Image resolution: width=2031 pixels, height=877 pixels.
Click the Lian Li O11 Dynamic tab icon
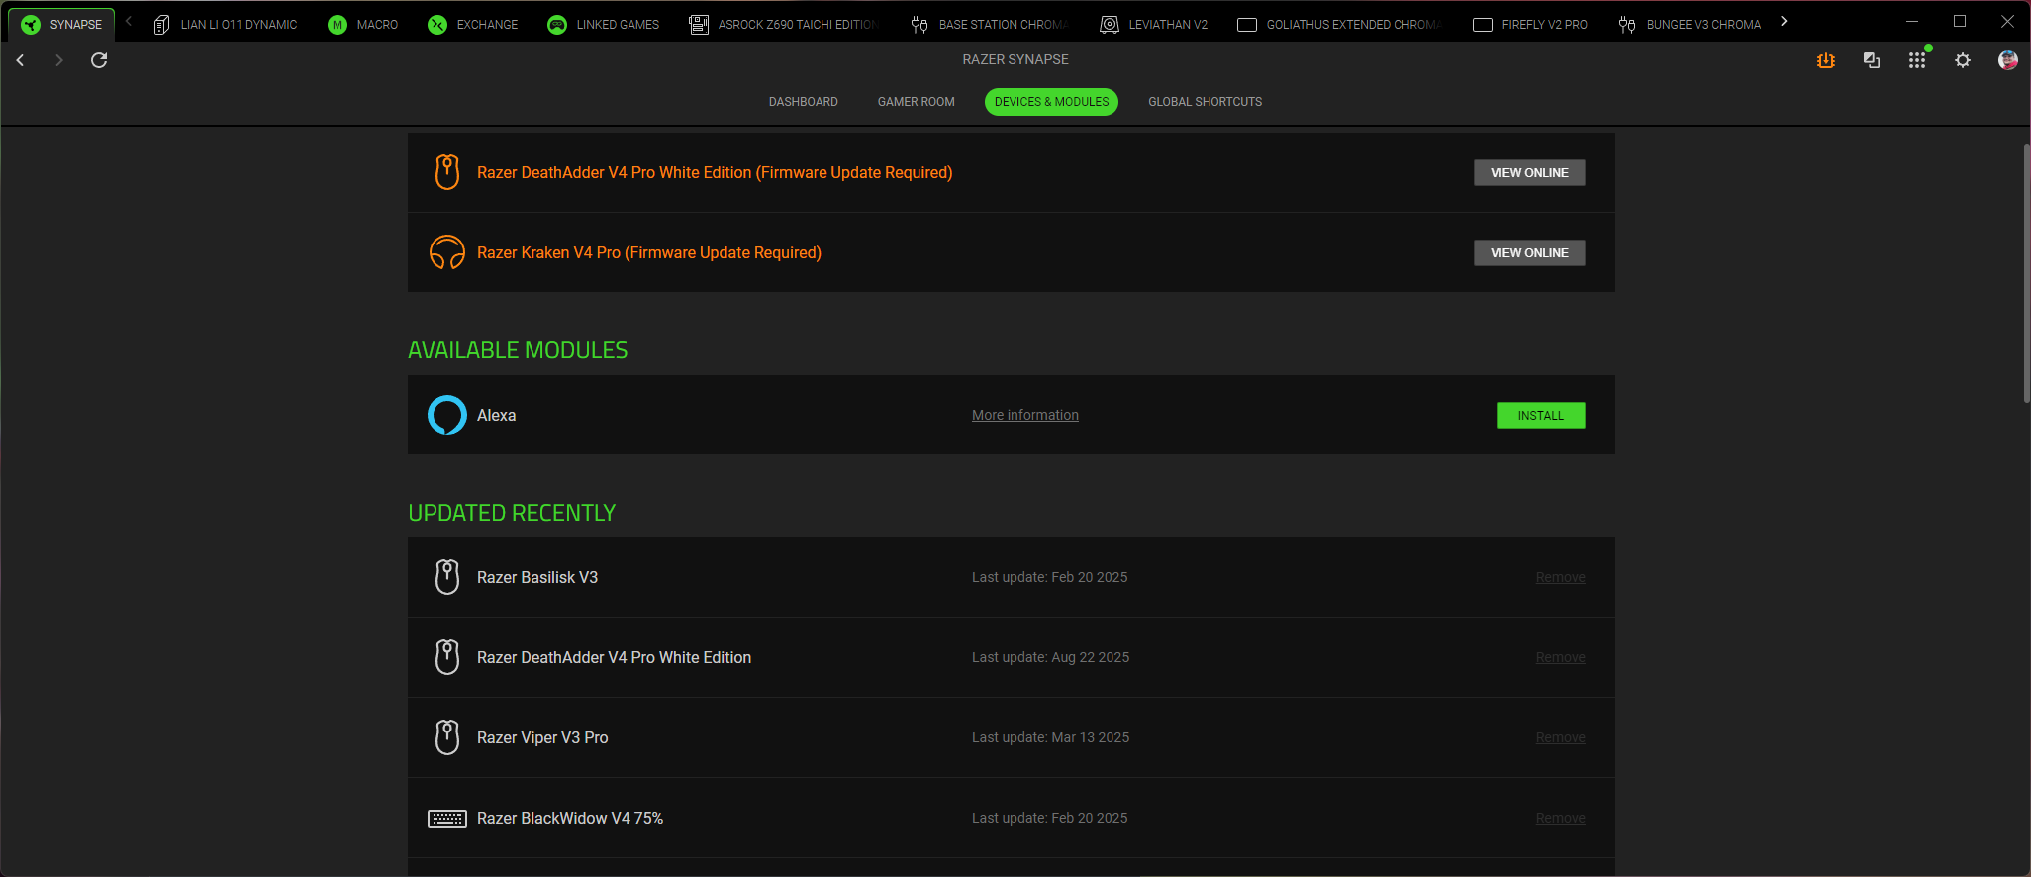[161, 25]
